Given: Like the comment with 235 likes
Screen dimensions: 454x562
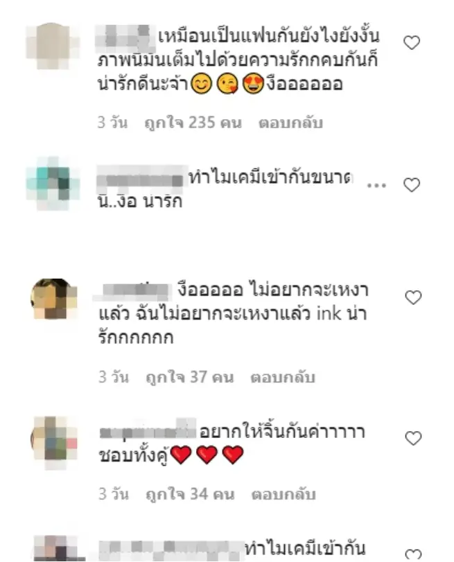Looking at the screenshot, I should 412,43.
